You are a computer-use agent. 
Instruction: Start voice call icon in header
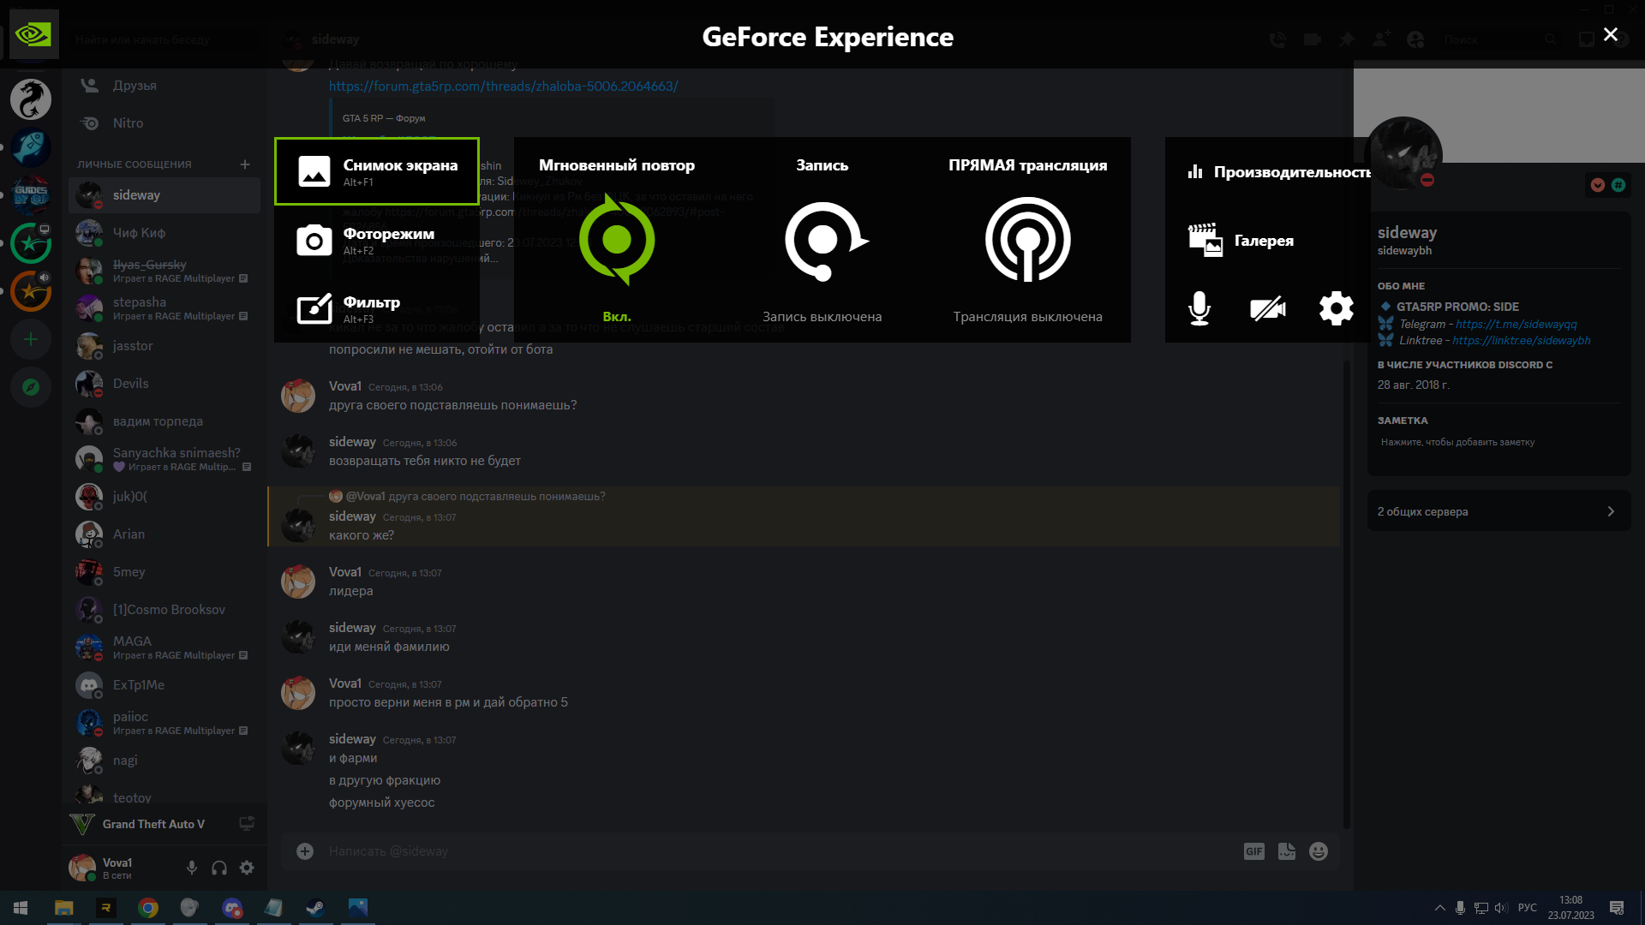(x=1277, y=39)
